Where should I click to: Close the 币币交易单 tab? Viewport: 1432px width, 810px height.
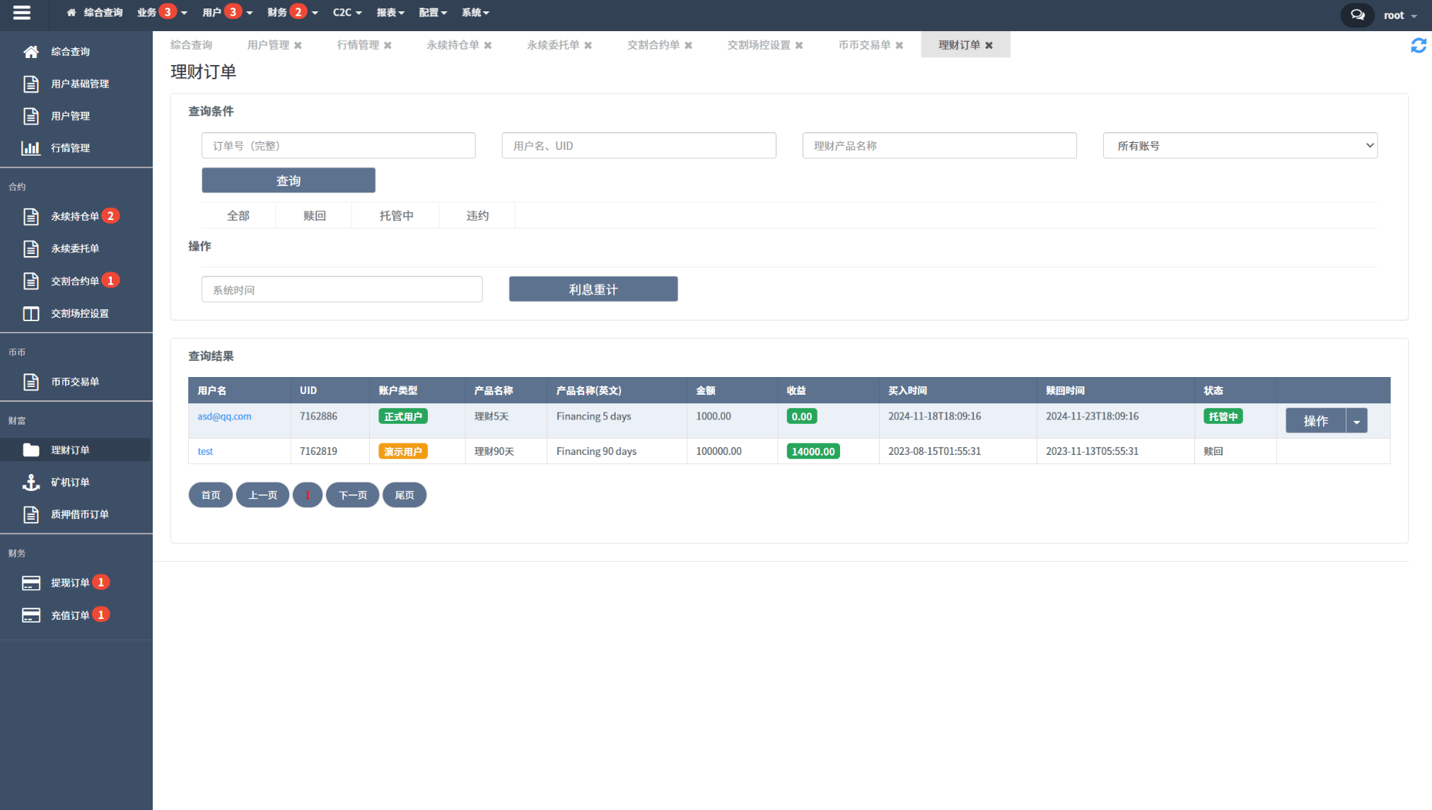(900, 45)
